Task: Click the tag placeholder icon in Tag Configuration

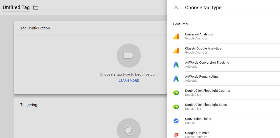Action: point(129,56)
